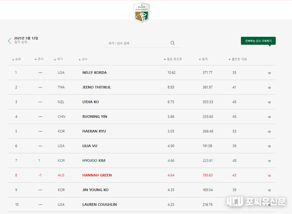The image size is (292, 214).
Task: Click the green subscribe favorite players button
Action: coord(258,41)
